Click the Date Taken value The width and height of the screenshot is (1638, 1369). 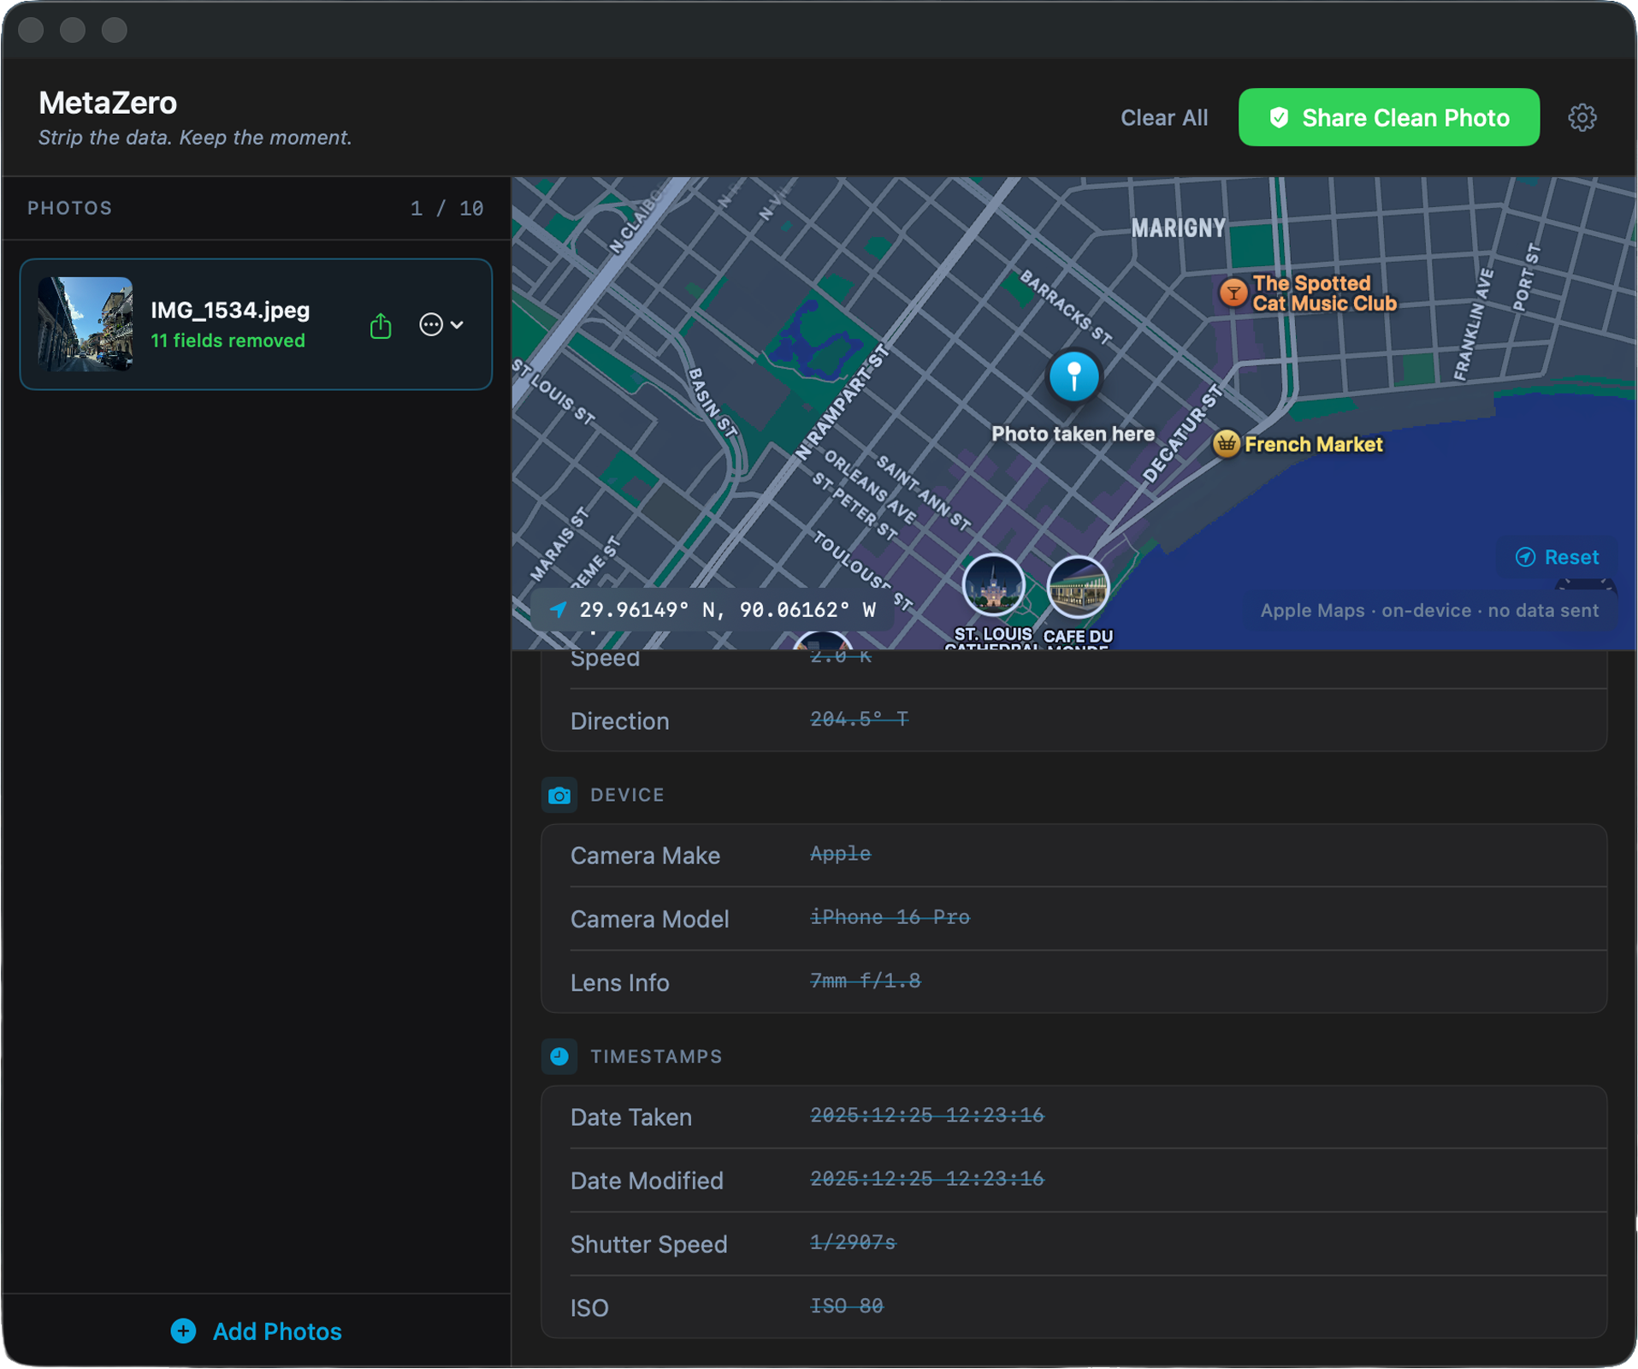[x=926, y=1116]
